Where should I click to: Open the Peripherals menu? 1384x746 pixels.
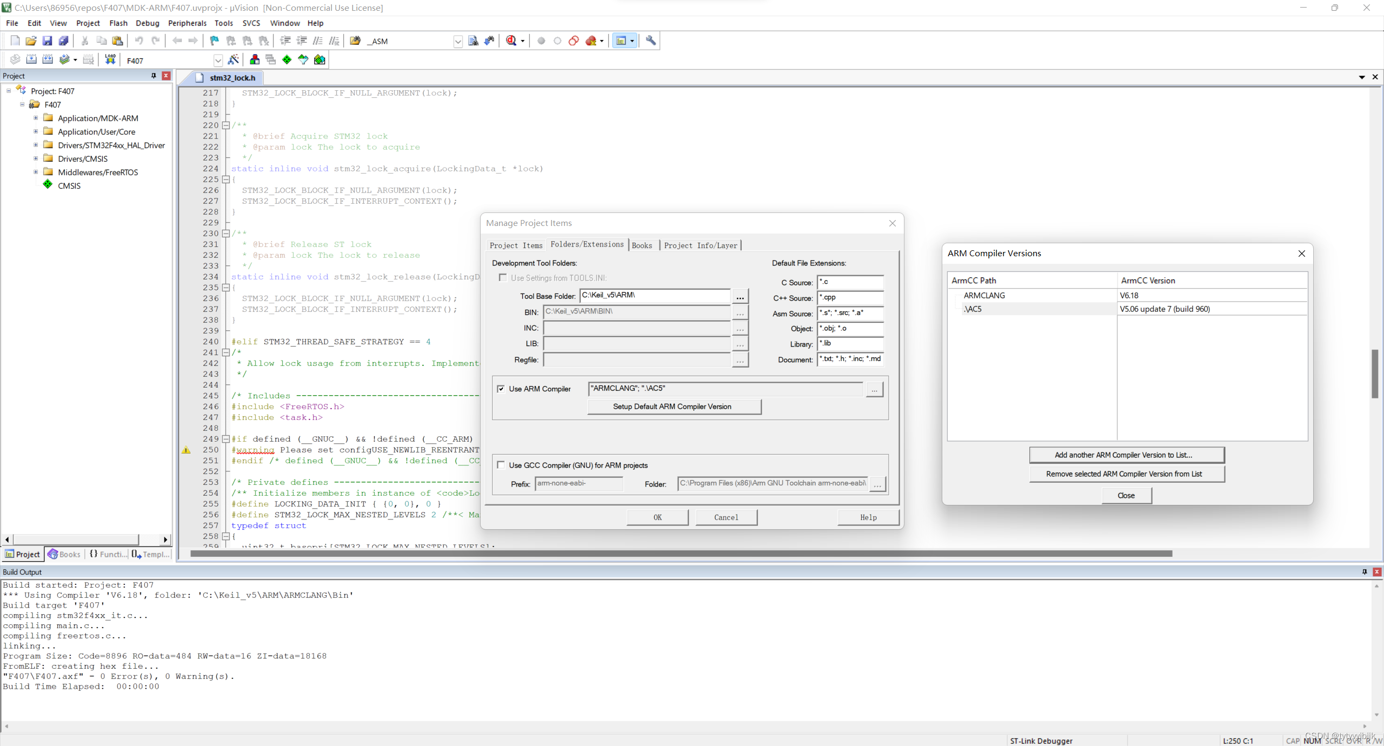(x=187, y=23)
